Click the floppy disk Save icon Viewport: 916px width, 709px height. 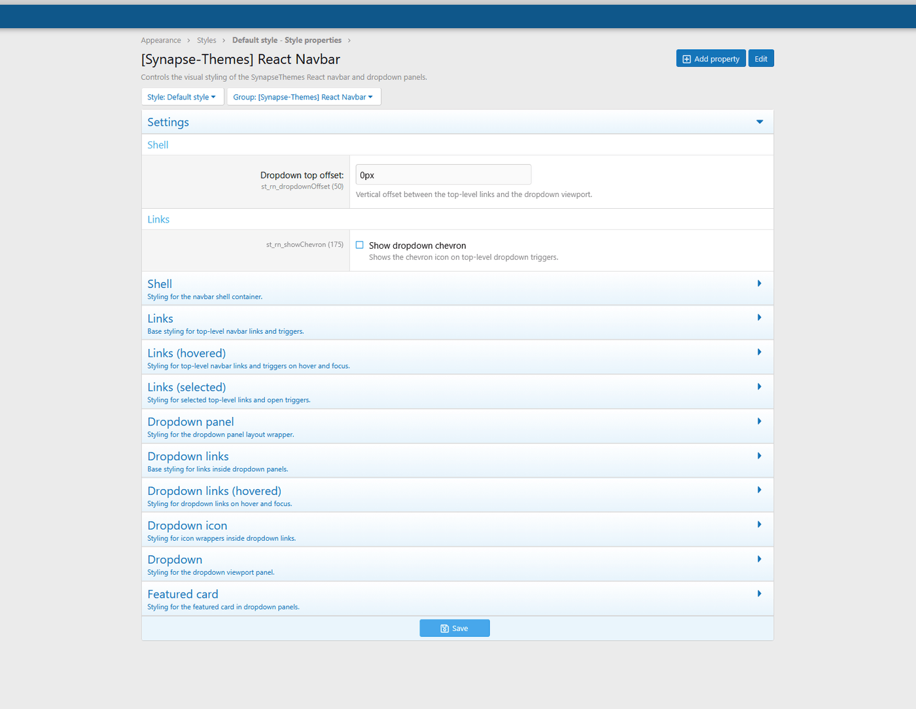tap(444, 628)
